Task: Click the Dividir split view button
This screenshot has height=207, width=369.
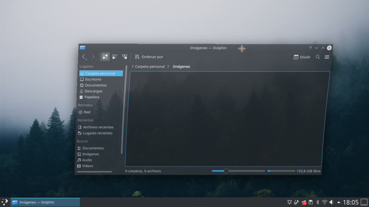Action: click(x=302, y=57)
